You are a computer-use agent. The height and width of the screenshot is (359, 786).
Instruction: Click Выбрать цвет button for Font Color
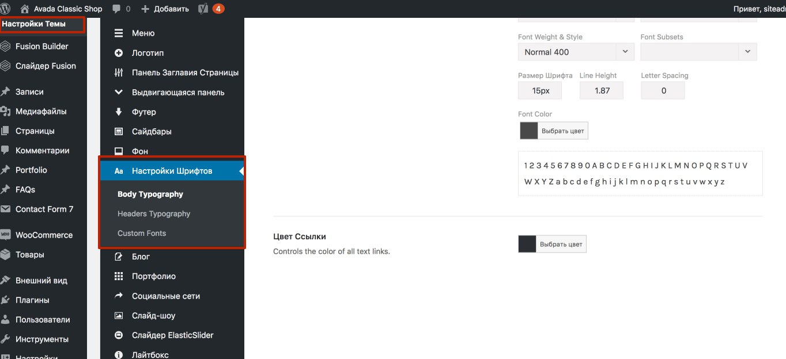pos(563,131)
